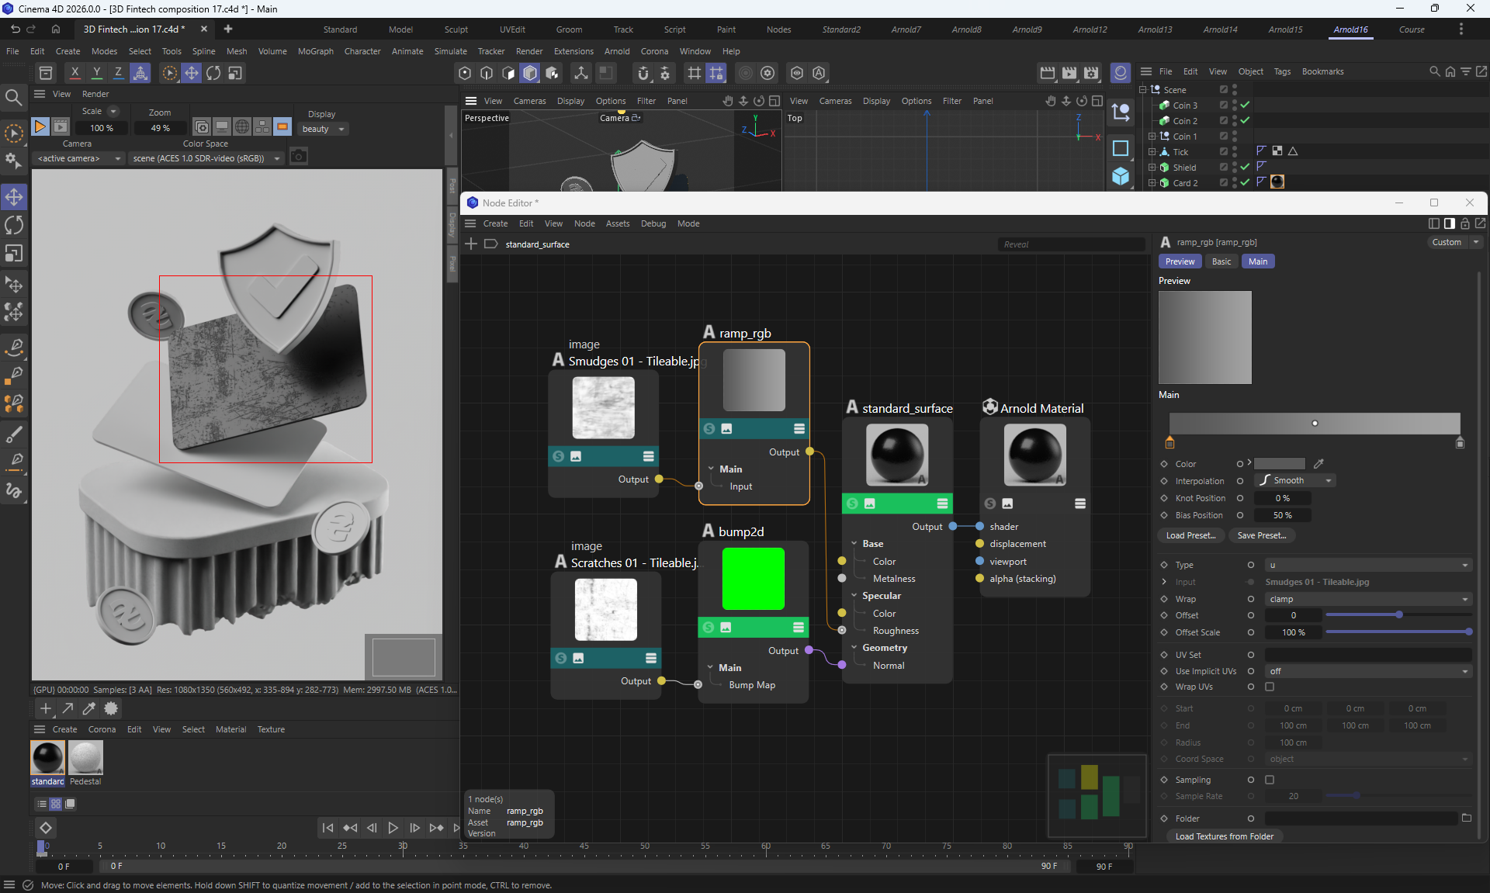Click the magnifier search icon in left toolbar
Image resolution: width=1490 pixels, height=893 pixels.
coord(13,97)
